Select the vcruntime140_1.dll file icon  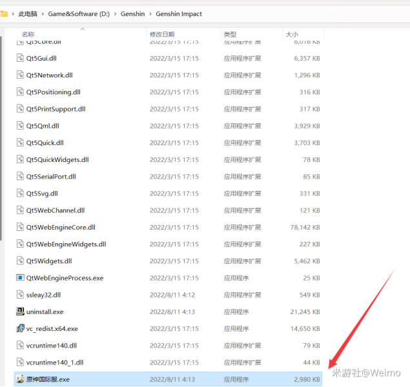(20, 362)
